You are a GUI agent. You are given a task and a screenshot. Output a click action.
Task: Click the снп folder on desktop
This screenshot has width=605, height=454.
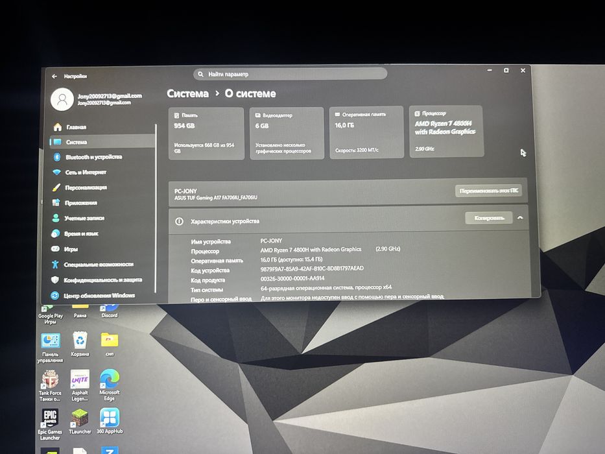click(x=110, y=344)
